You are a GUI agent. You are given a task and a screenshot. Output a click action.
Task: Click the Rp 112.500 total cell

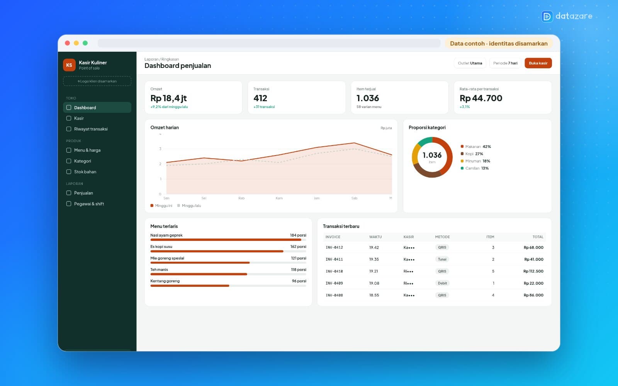pyautogui.click(x=533, y=271)
